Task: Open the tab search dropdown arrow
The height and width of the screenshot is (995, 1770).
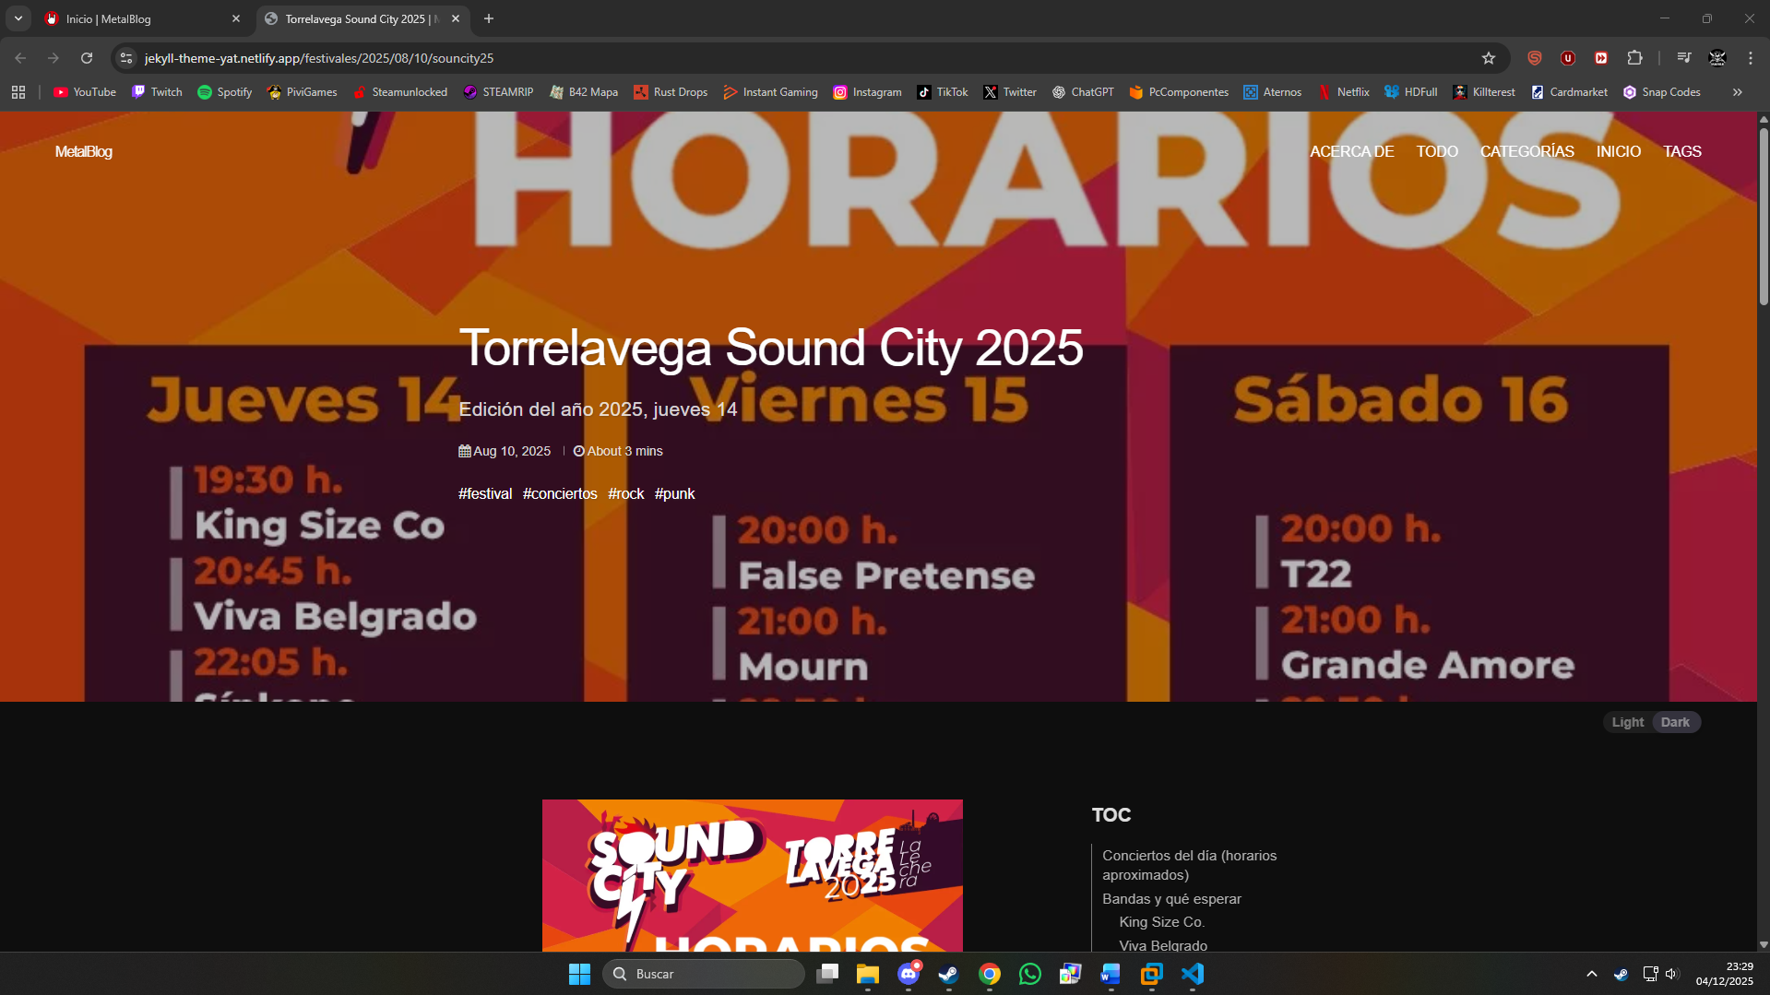Action: 18,18
